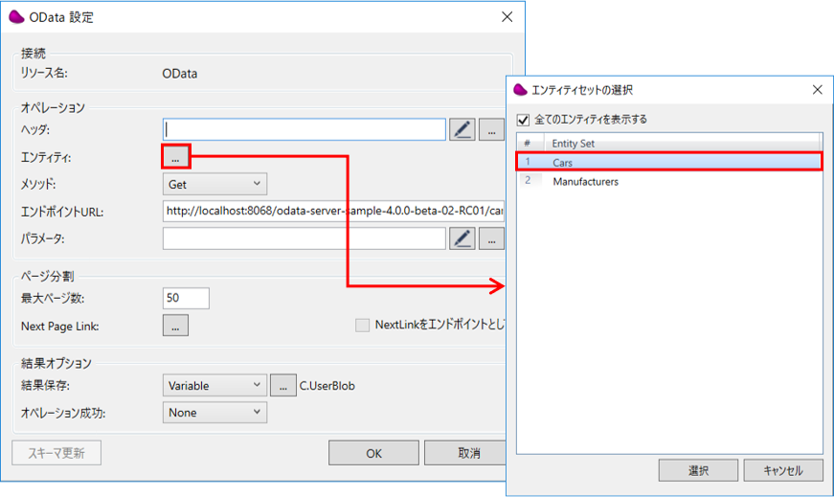The width and height of the screenshot is (834, 497).
Task: Click the 結果保存 variable ellipsis button
Action: coord(282,385)
